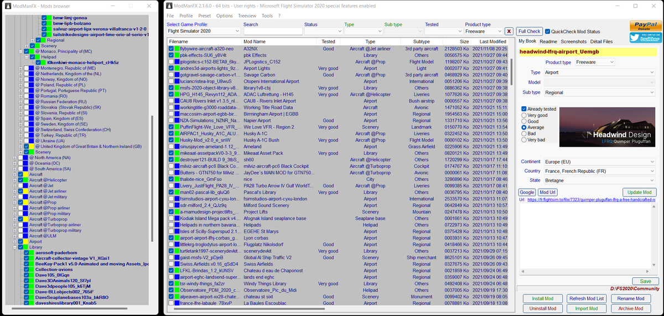Click the Install Mod button
This screenshot has width=664, height=316.
543,299
